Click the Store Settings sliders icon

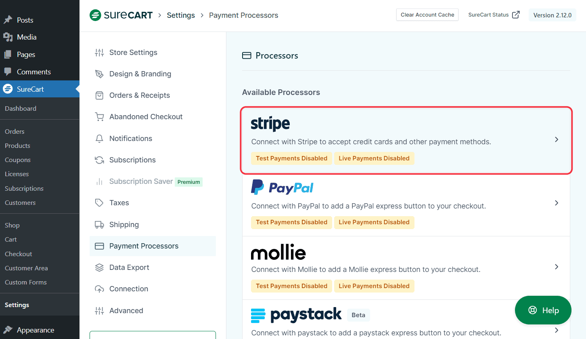(x=99, y=53)
